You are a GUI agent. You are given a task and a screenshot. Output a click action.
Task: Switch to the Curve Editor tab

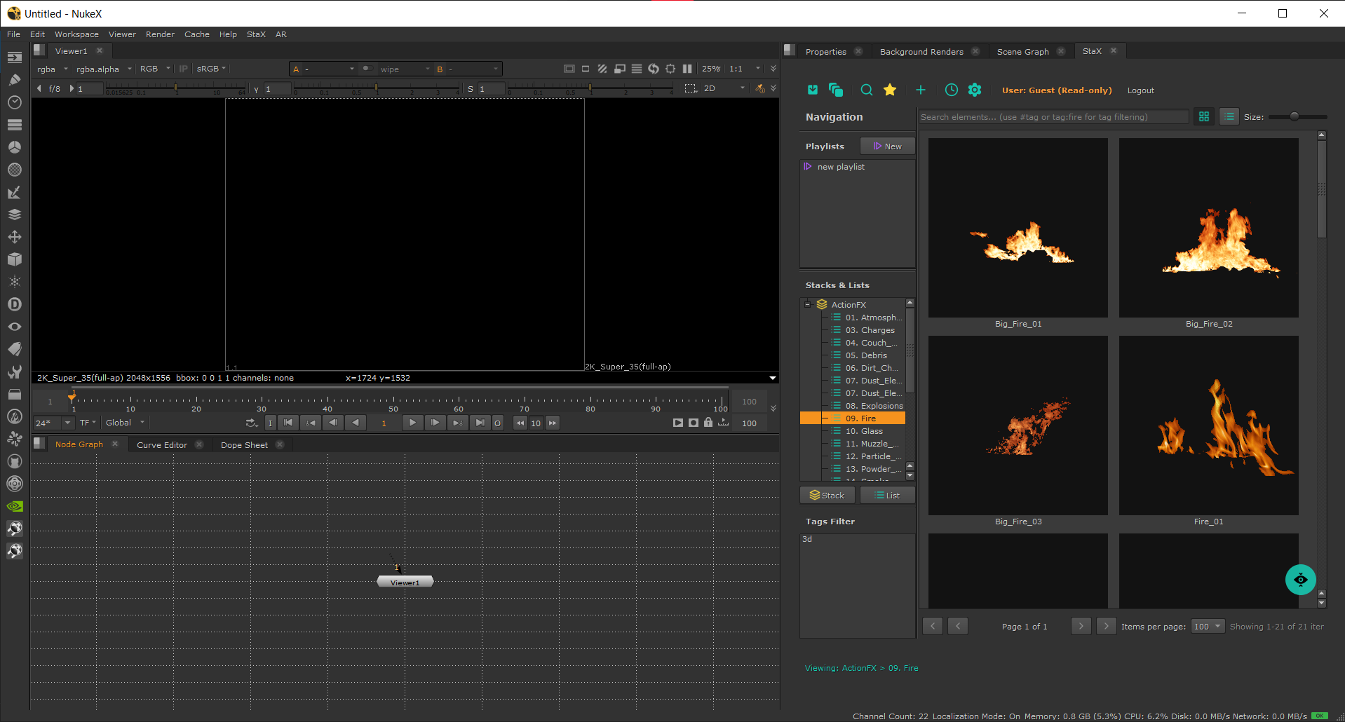[162, 445]
